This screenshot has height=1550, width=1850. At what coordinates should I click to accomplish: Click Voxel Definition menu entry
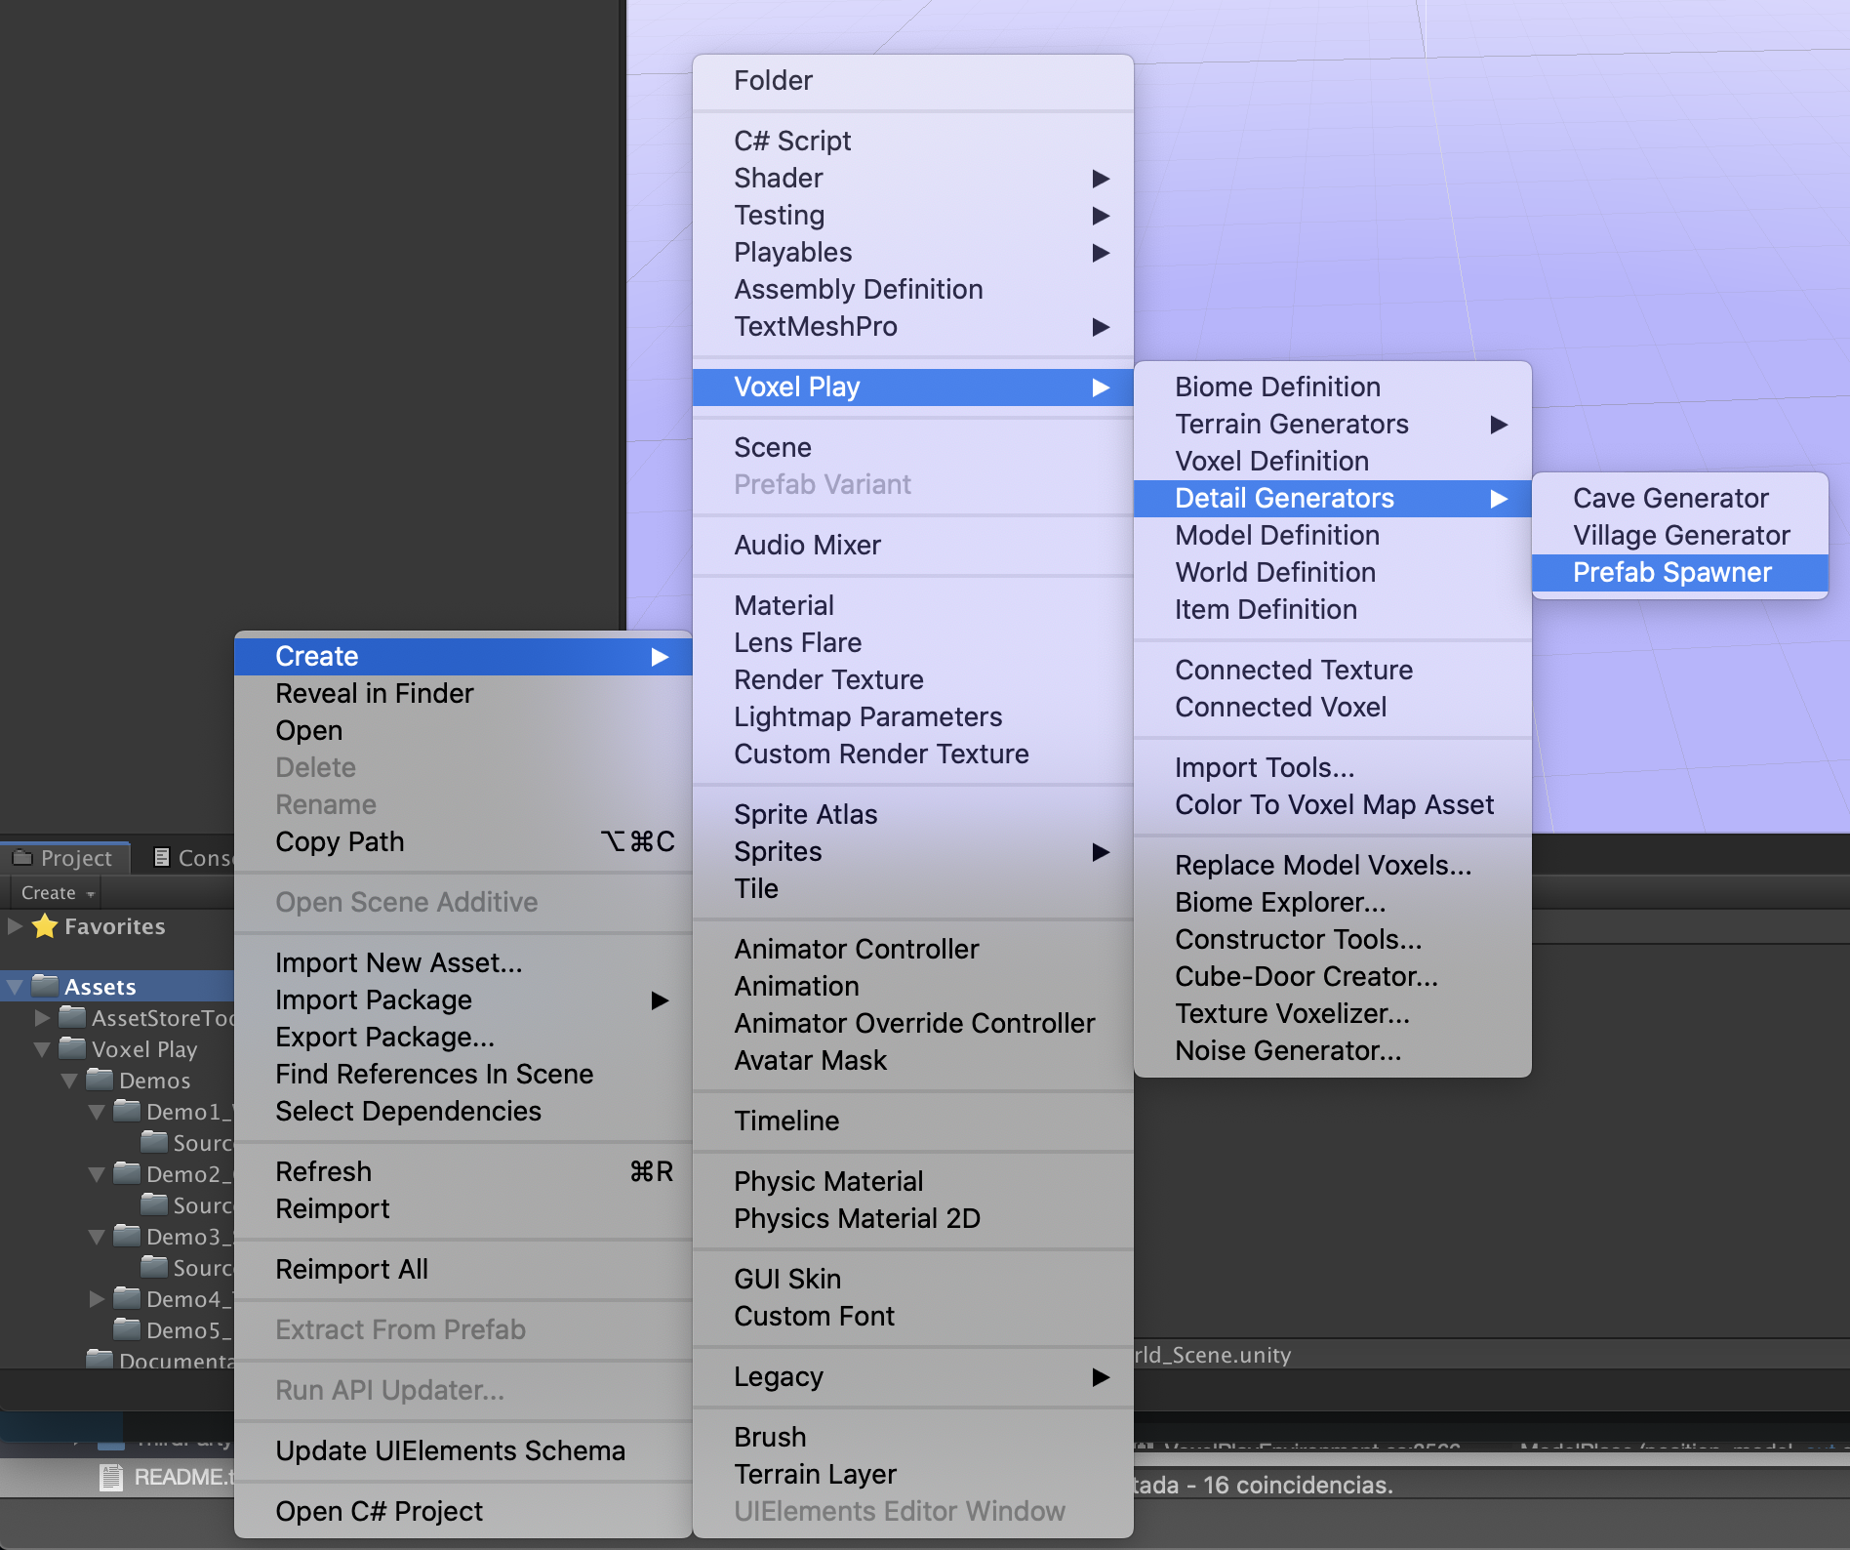[1332, 462]
